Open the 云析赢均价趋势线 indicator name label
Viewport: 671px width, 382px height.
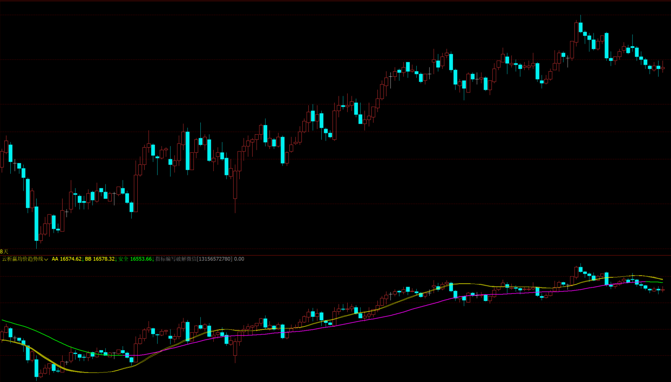pyautogui.click(x=22, y=259)
